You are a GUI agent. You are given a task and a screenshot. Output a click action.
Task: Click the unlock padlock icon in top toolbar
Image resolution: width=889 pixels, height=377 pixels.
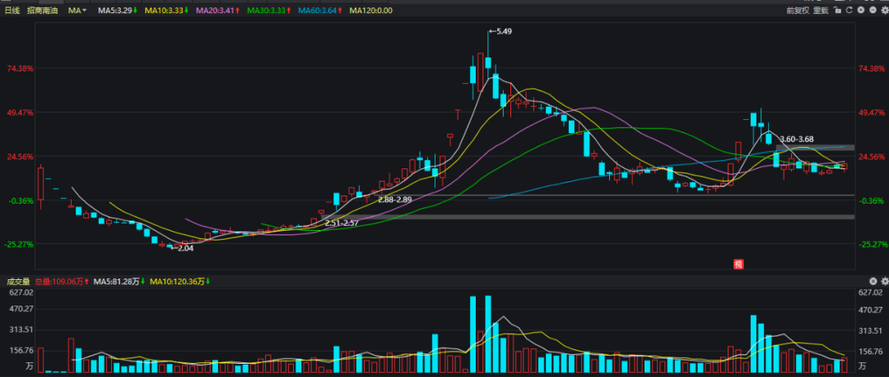click(837, 11)
